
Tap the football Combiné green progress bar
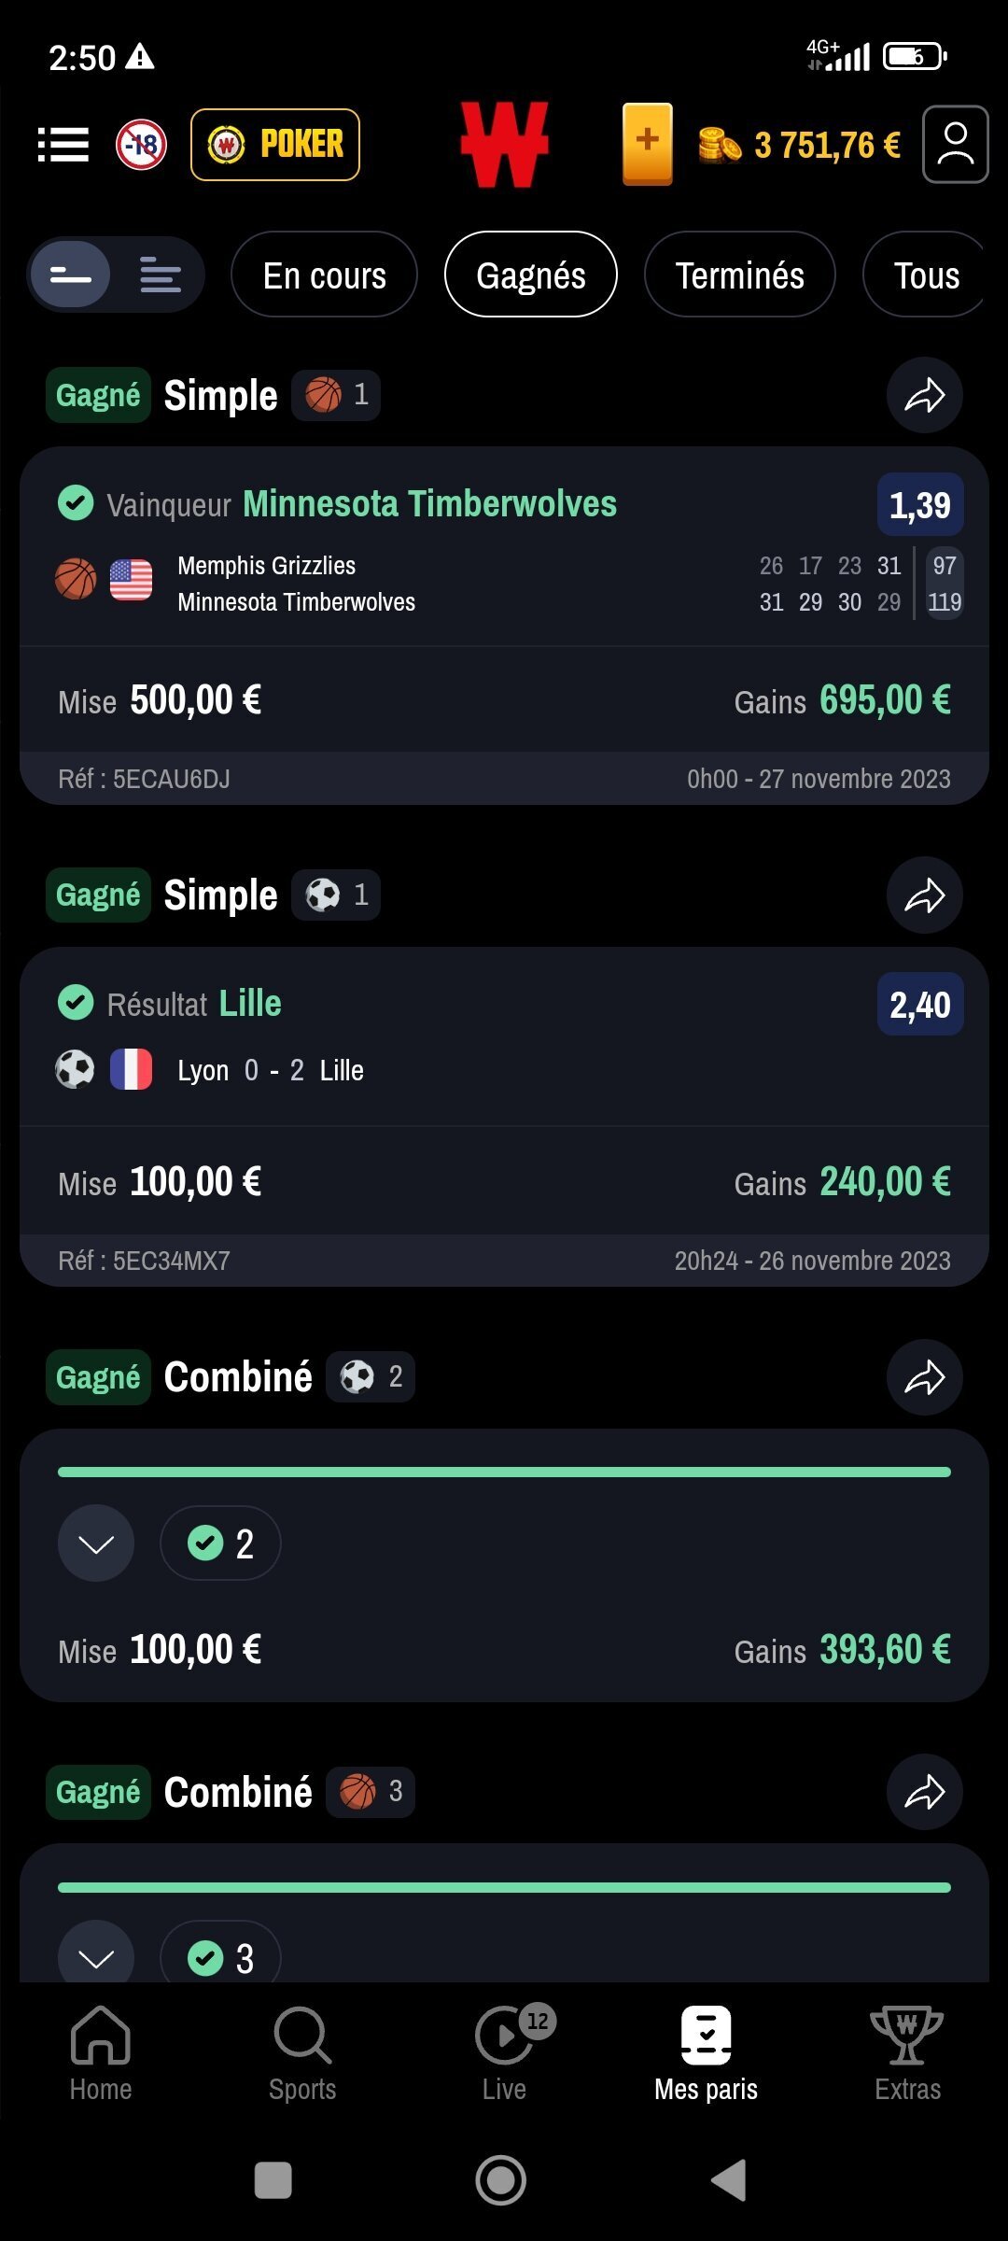pos(504,1473)
